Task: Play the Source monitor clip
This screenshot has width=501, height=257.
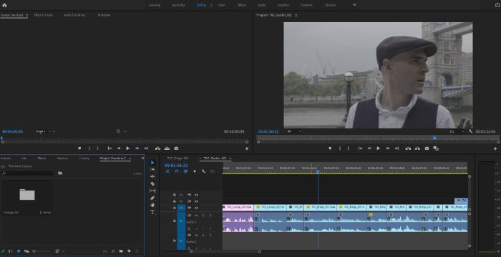Action: click(128, 148)
